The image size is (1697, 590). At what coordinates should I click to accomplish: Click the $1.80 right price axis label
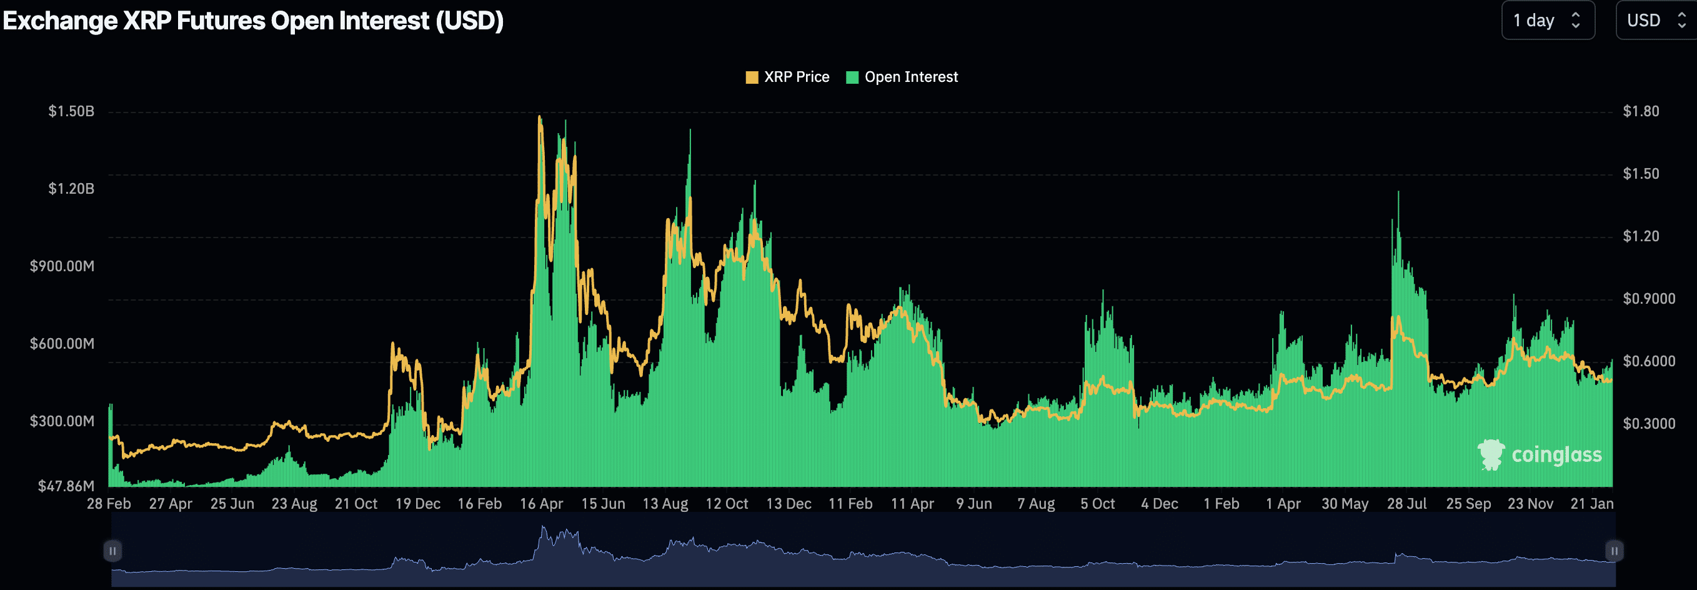1641,111
